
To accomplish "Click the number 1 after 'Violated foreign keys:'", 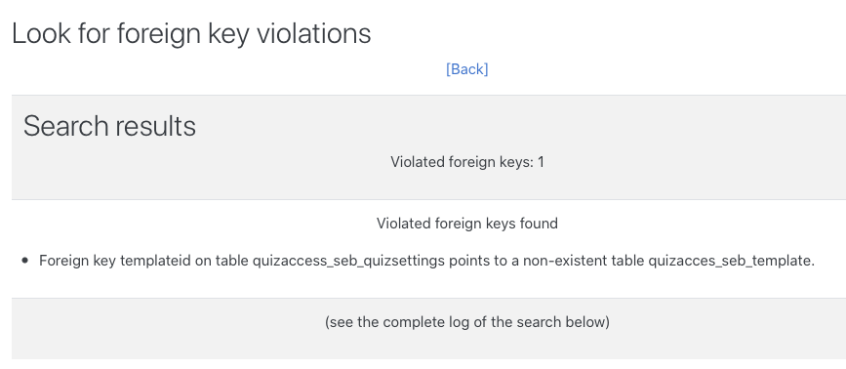I will [x=541, y=162].
